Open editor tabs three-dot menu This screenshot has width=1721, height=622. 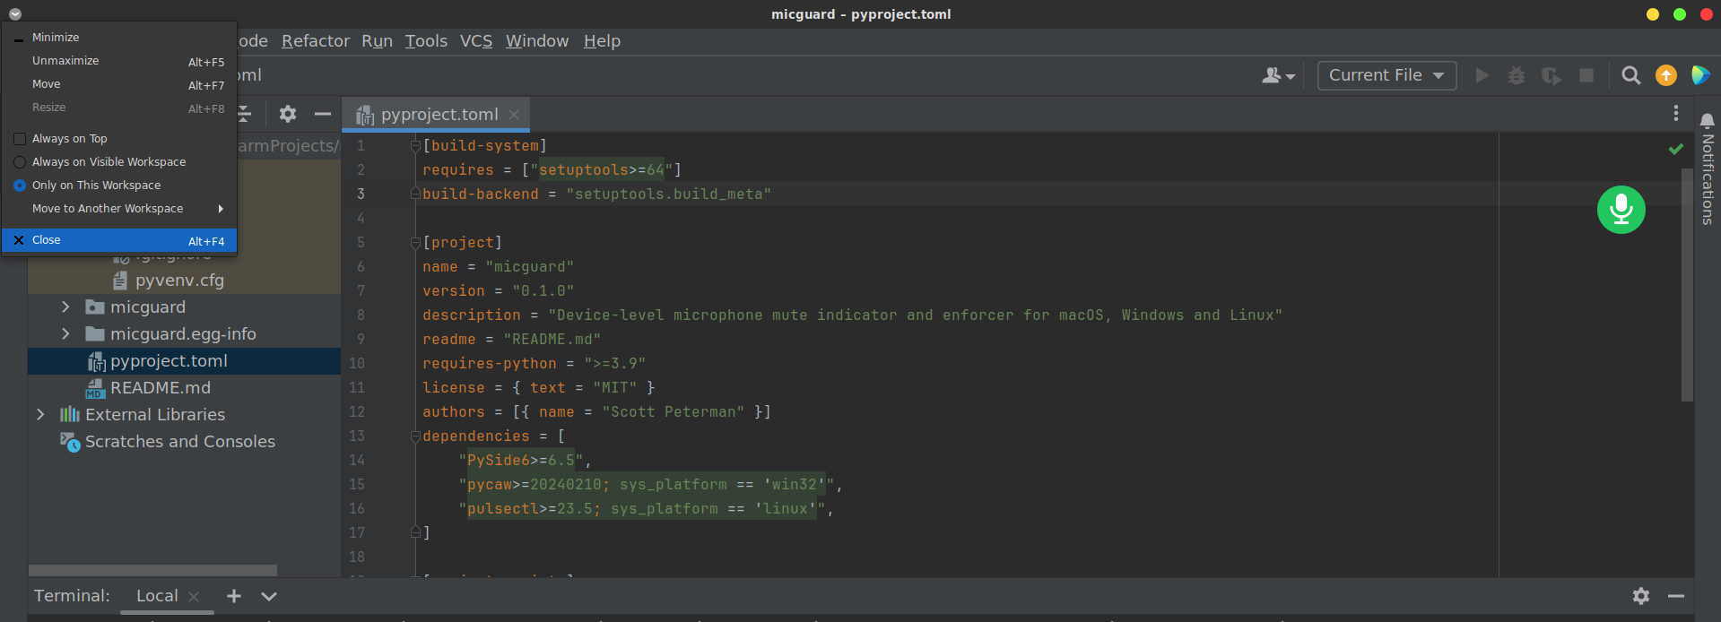pos(1675,113)
